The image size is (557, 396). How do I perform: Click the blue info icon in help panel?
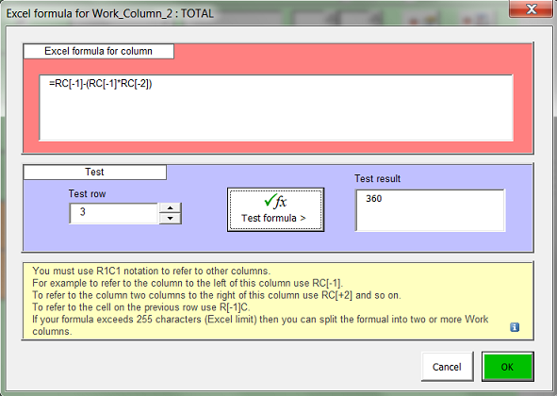(x=515, y=327)
